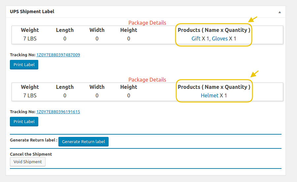
Task: Select 'Package Details' heading above Gift package
Action: pos(147,23)
